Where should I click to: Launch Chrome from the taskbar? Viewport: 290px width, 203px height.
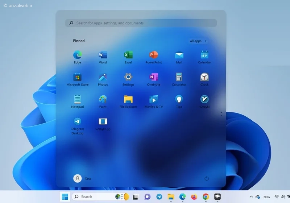point(206,197)
